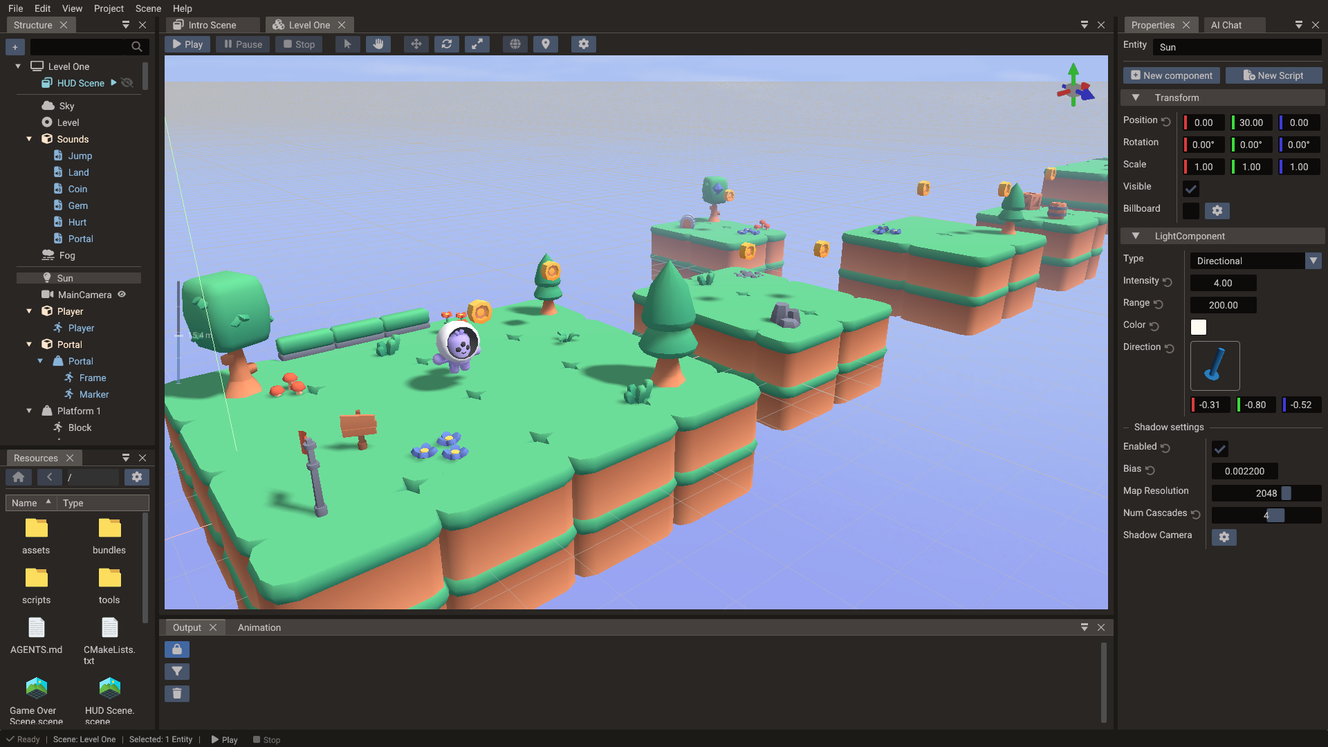1328x747 pixels.
Task: Collapse the Portal group node
Action: (x=29, y=344)
